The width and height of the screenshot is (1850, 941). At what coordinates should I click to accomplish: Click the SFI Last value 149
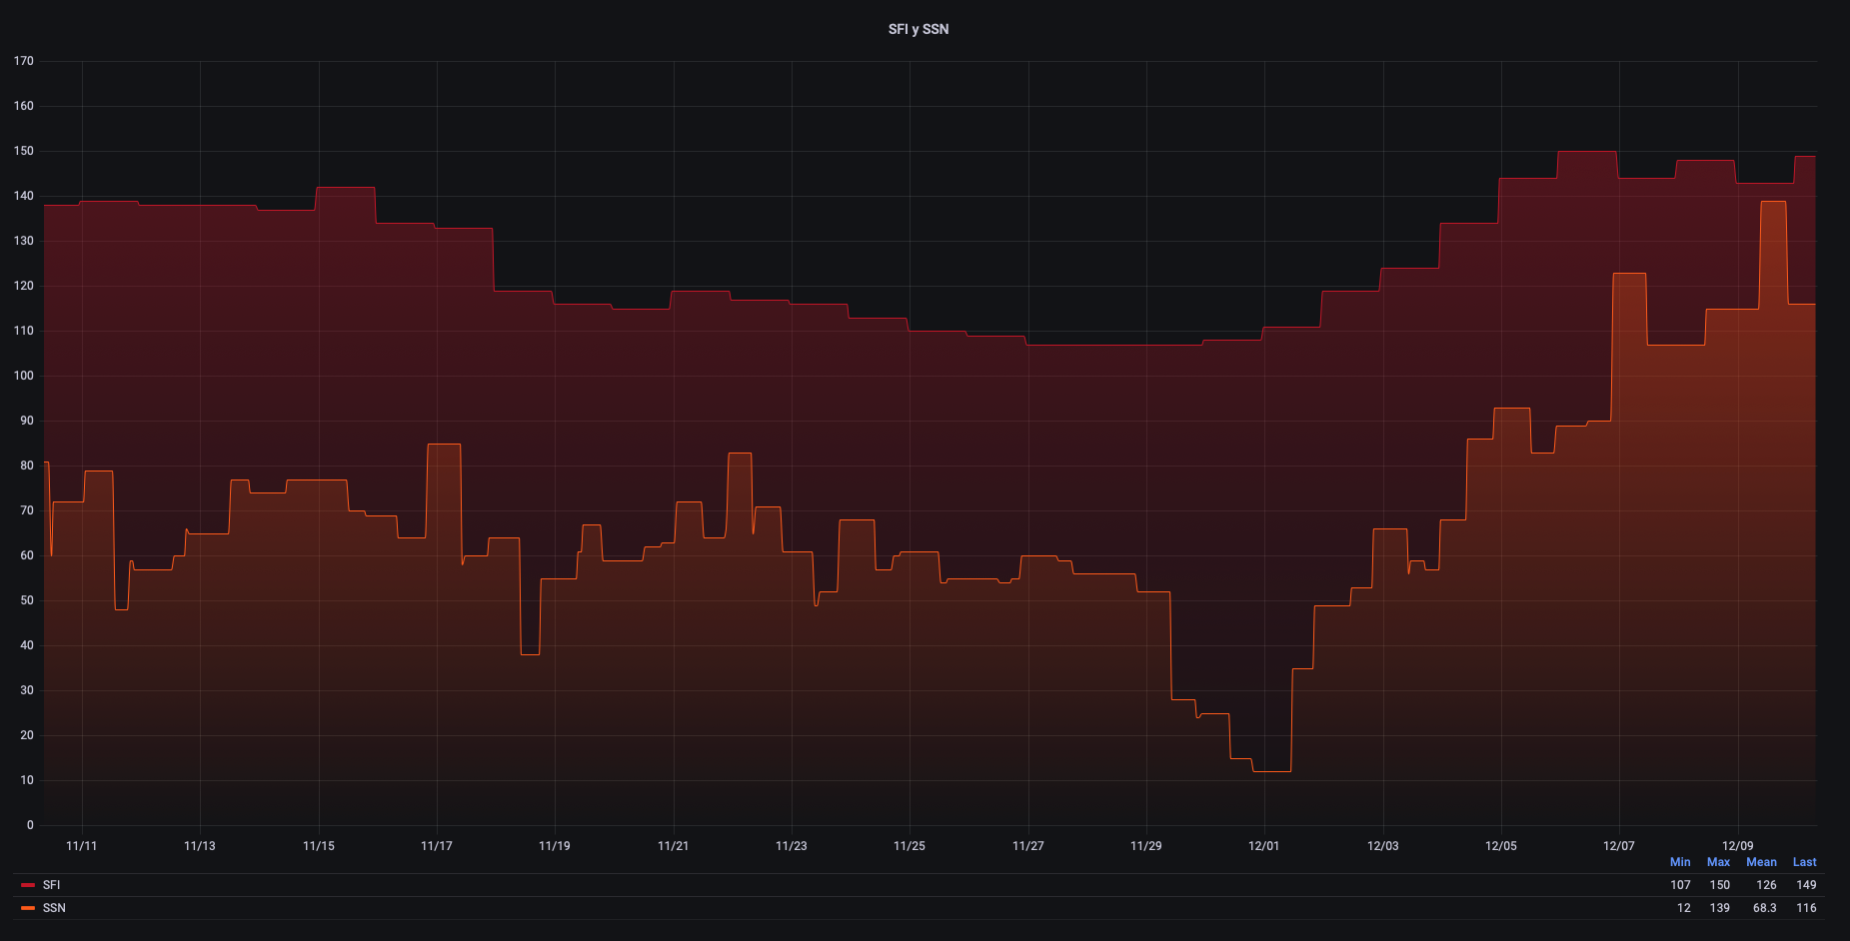pyautogui.click(x=1806, y=885)
